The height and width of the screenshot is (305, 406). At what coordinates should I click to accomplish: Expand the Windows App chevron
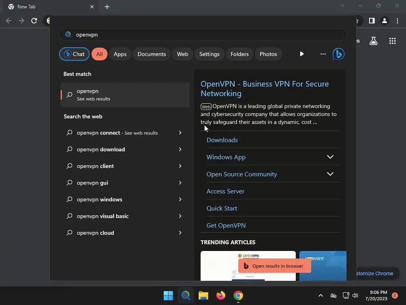coord(330,157)
